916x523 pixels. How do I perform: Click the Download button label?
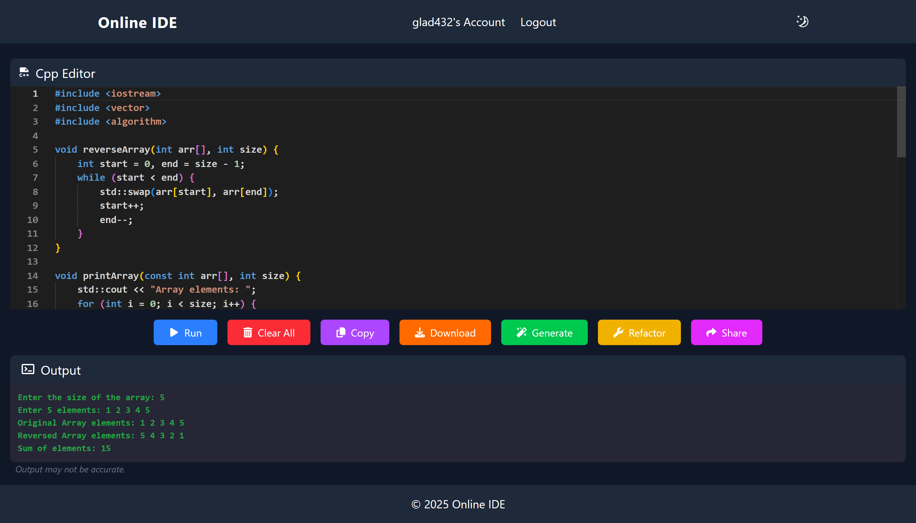pos(453,333)
